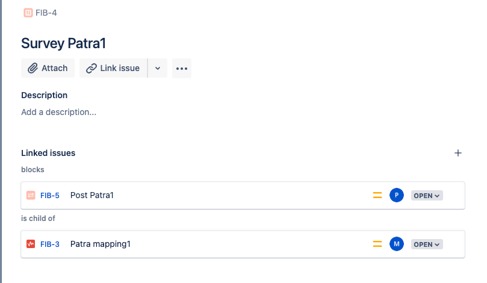Click the M assignee avatar
Image resolution: width=487 pixels, height=283 pixels.
point(397,244)
